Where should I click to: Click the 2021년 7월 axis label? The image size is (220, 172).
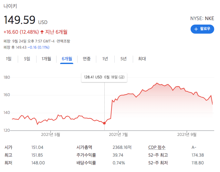118,134
